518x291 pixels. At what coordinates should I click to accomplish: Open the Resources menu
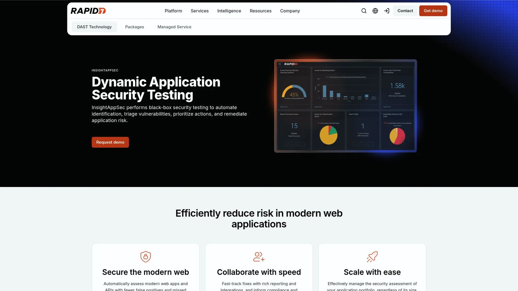(x=261, y=11)
